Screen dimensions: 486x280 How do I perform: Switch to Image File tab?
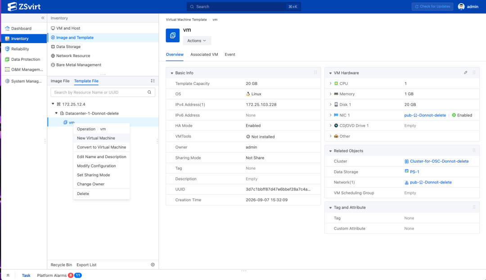click(60, 81)
